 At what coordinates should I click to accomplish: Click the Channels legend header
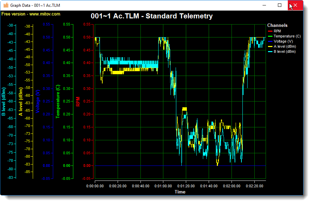(277, 25)
